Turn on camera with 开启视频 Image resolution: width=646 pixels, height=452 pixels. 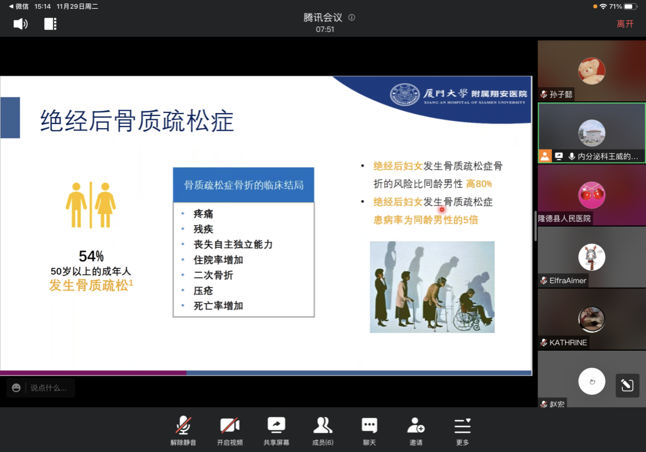click(230, 430)
